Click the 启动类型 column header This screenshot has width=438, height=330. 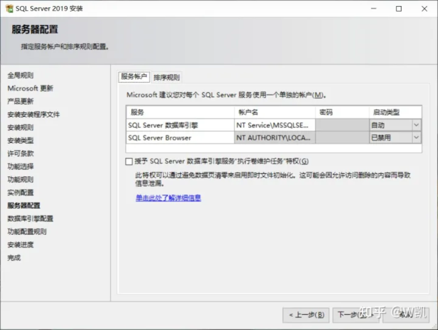click(395, 112)
